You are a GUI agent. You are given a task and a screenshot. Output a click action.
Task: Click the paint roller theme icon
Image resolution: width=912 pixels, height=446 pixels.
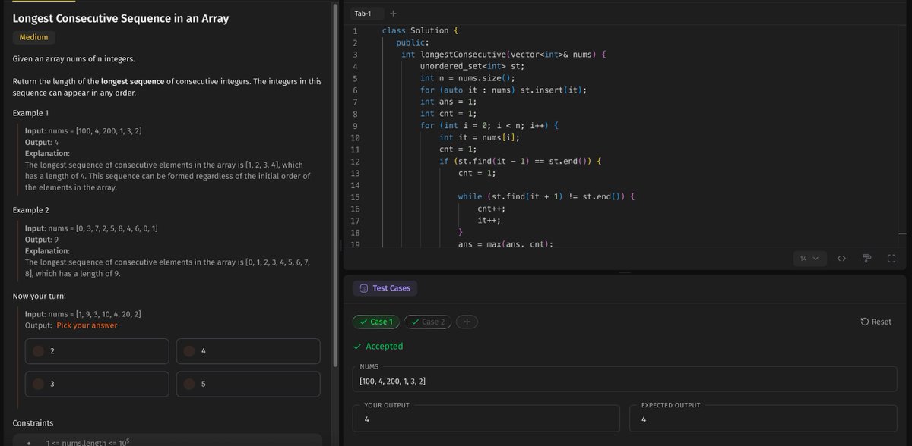pos(866,259)
